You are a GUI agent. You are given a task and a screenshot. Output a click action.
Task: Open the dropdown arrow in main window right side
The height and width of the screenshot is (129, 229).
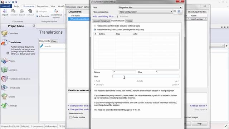tap(223, 46)
